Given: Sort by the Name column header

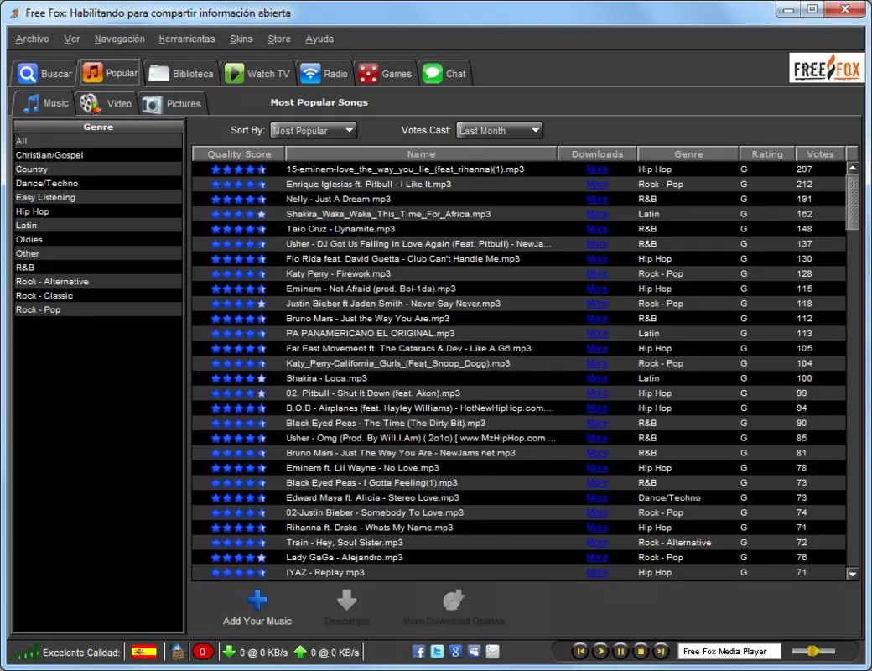Looking at the screenshot, I should click(421, 154).
